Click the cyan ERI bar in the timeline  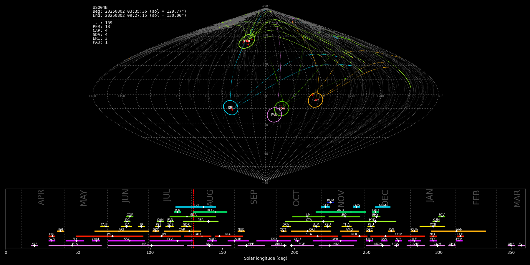(x=196, y=207)
